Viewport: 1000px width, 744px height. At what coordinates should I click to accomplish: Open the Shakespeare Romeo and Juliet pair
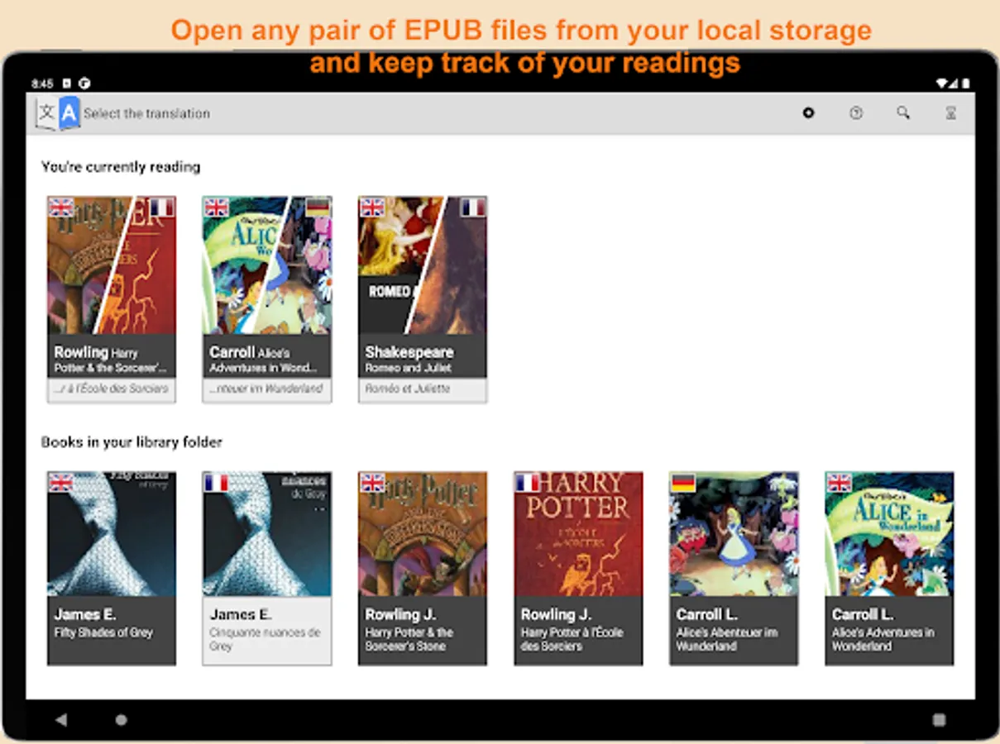tap(423, 299)
